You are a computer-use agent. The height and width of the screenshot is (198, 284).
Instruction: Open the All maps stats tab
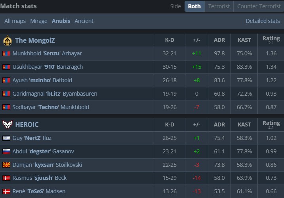pyautogui.click(x=15, y=21)
